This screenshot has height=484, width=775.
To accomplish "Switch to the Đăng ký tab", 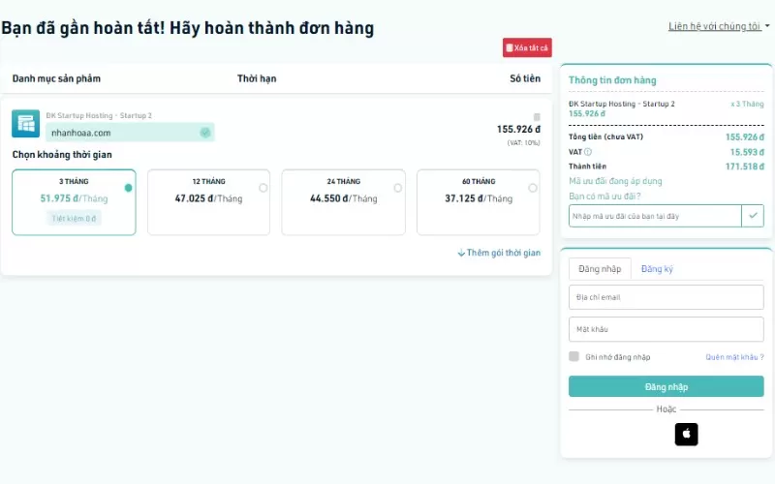I will tap(657, 269).
